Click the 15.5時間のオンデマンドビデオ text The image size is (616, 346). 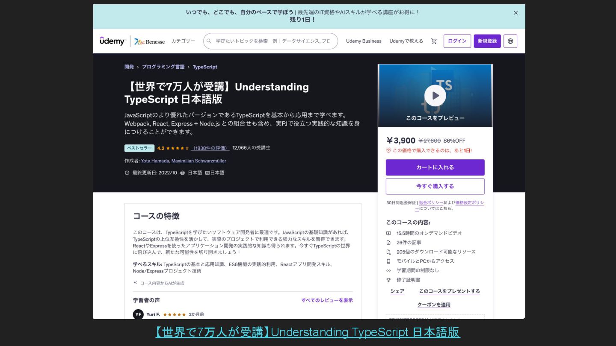tap(429, 233)
